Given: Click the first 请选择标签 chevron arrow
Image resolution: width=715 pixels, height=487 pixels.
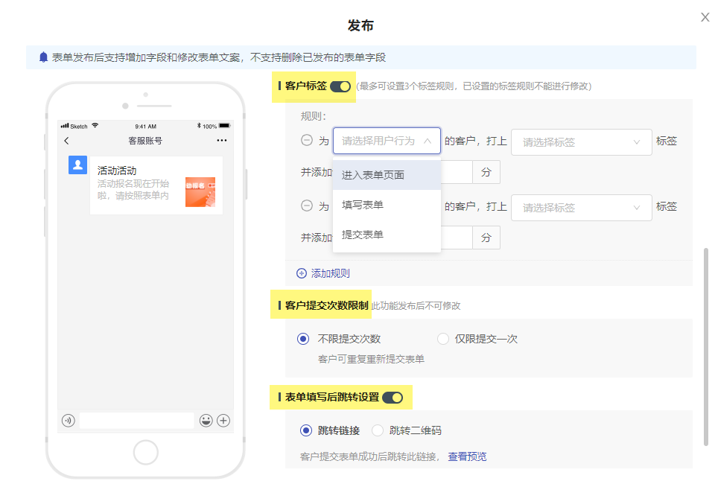Looking at the screenshot, I should pyautogui.click(x=637, y=142).
